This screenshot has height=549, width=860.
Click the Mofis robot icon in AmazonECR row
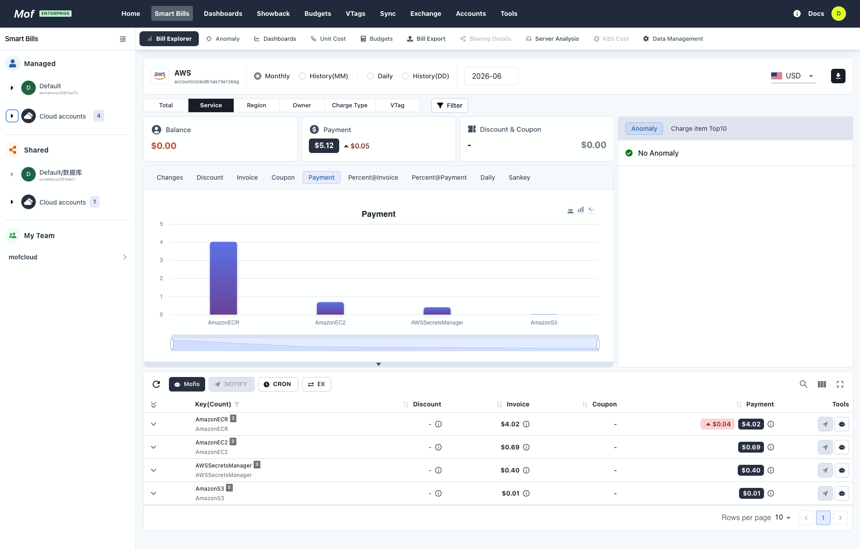tap(841, 424)
